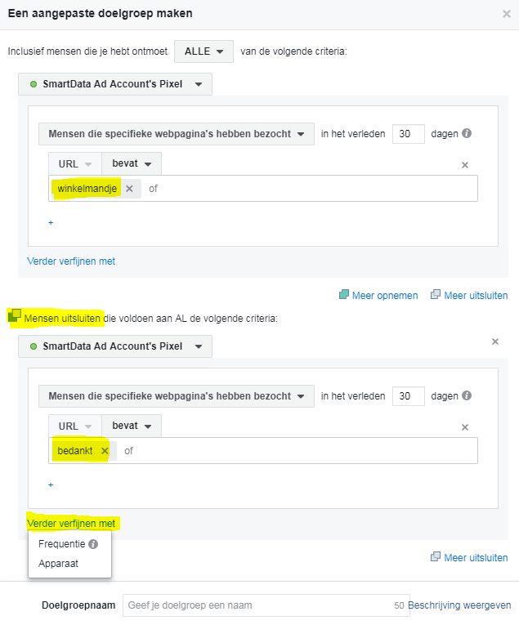Screen dimensions: 519x625
Task: Select Apparaat from the refine menu
Action: [58, 564]
